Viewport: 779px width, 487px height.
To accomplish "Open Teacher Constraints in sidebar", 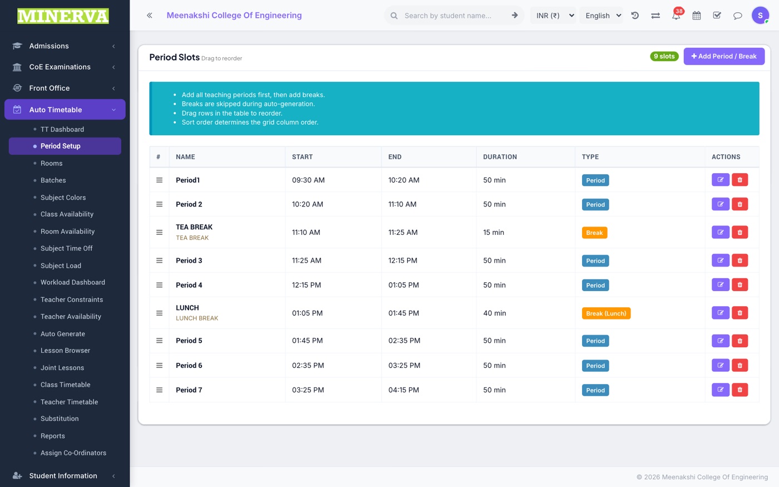I will pos(72,299).
